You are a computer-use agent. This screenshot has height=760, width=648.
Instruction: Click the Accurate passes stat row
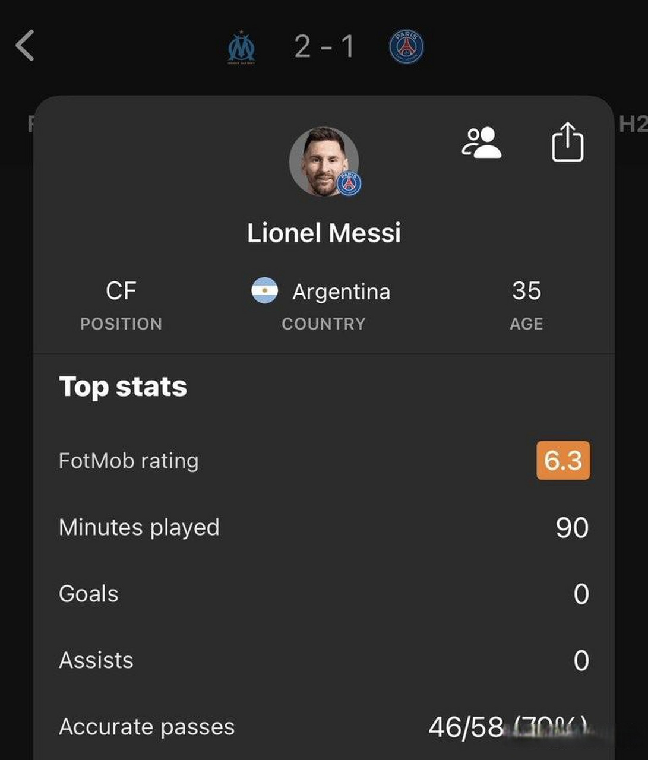pos(324,727)
